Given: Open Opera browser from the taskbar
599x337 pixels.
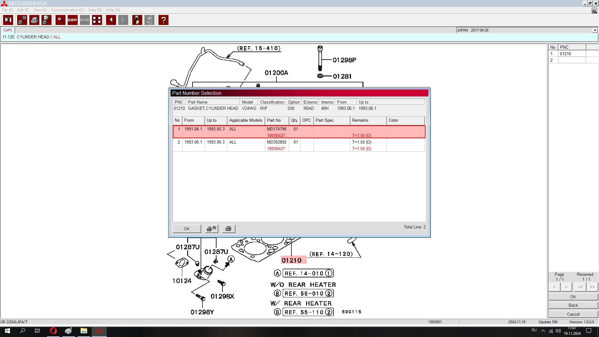Looking at the screenshot, I should tap(53, 331).
